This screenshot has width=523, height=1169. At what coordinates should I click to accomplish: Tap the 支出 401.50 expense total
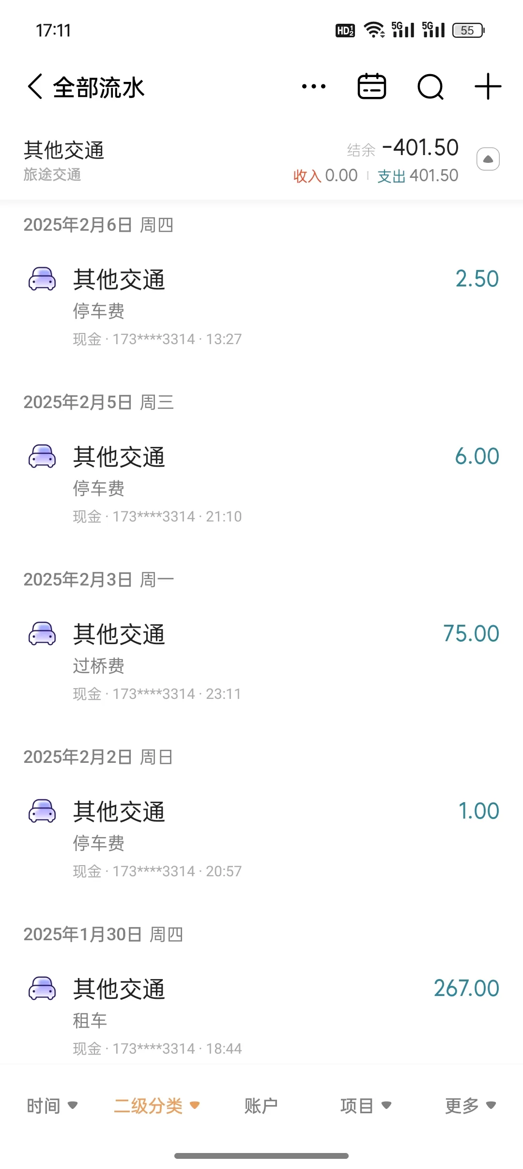click(417, 176)
